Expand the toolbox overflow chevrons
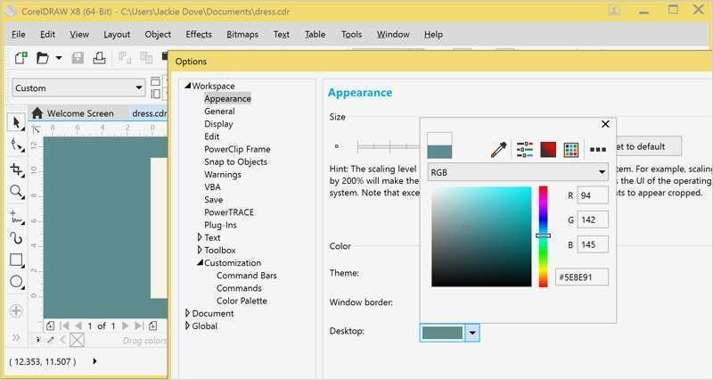This screenshot has width=713, height=380. (16, 337)
